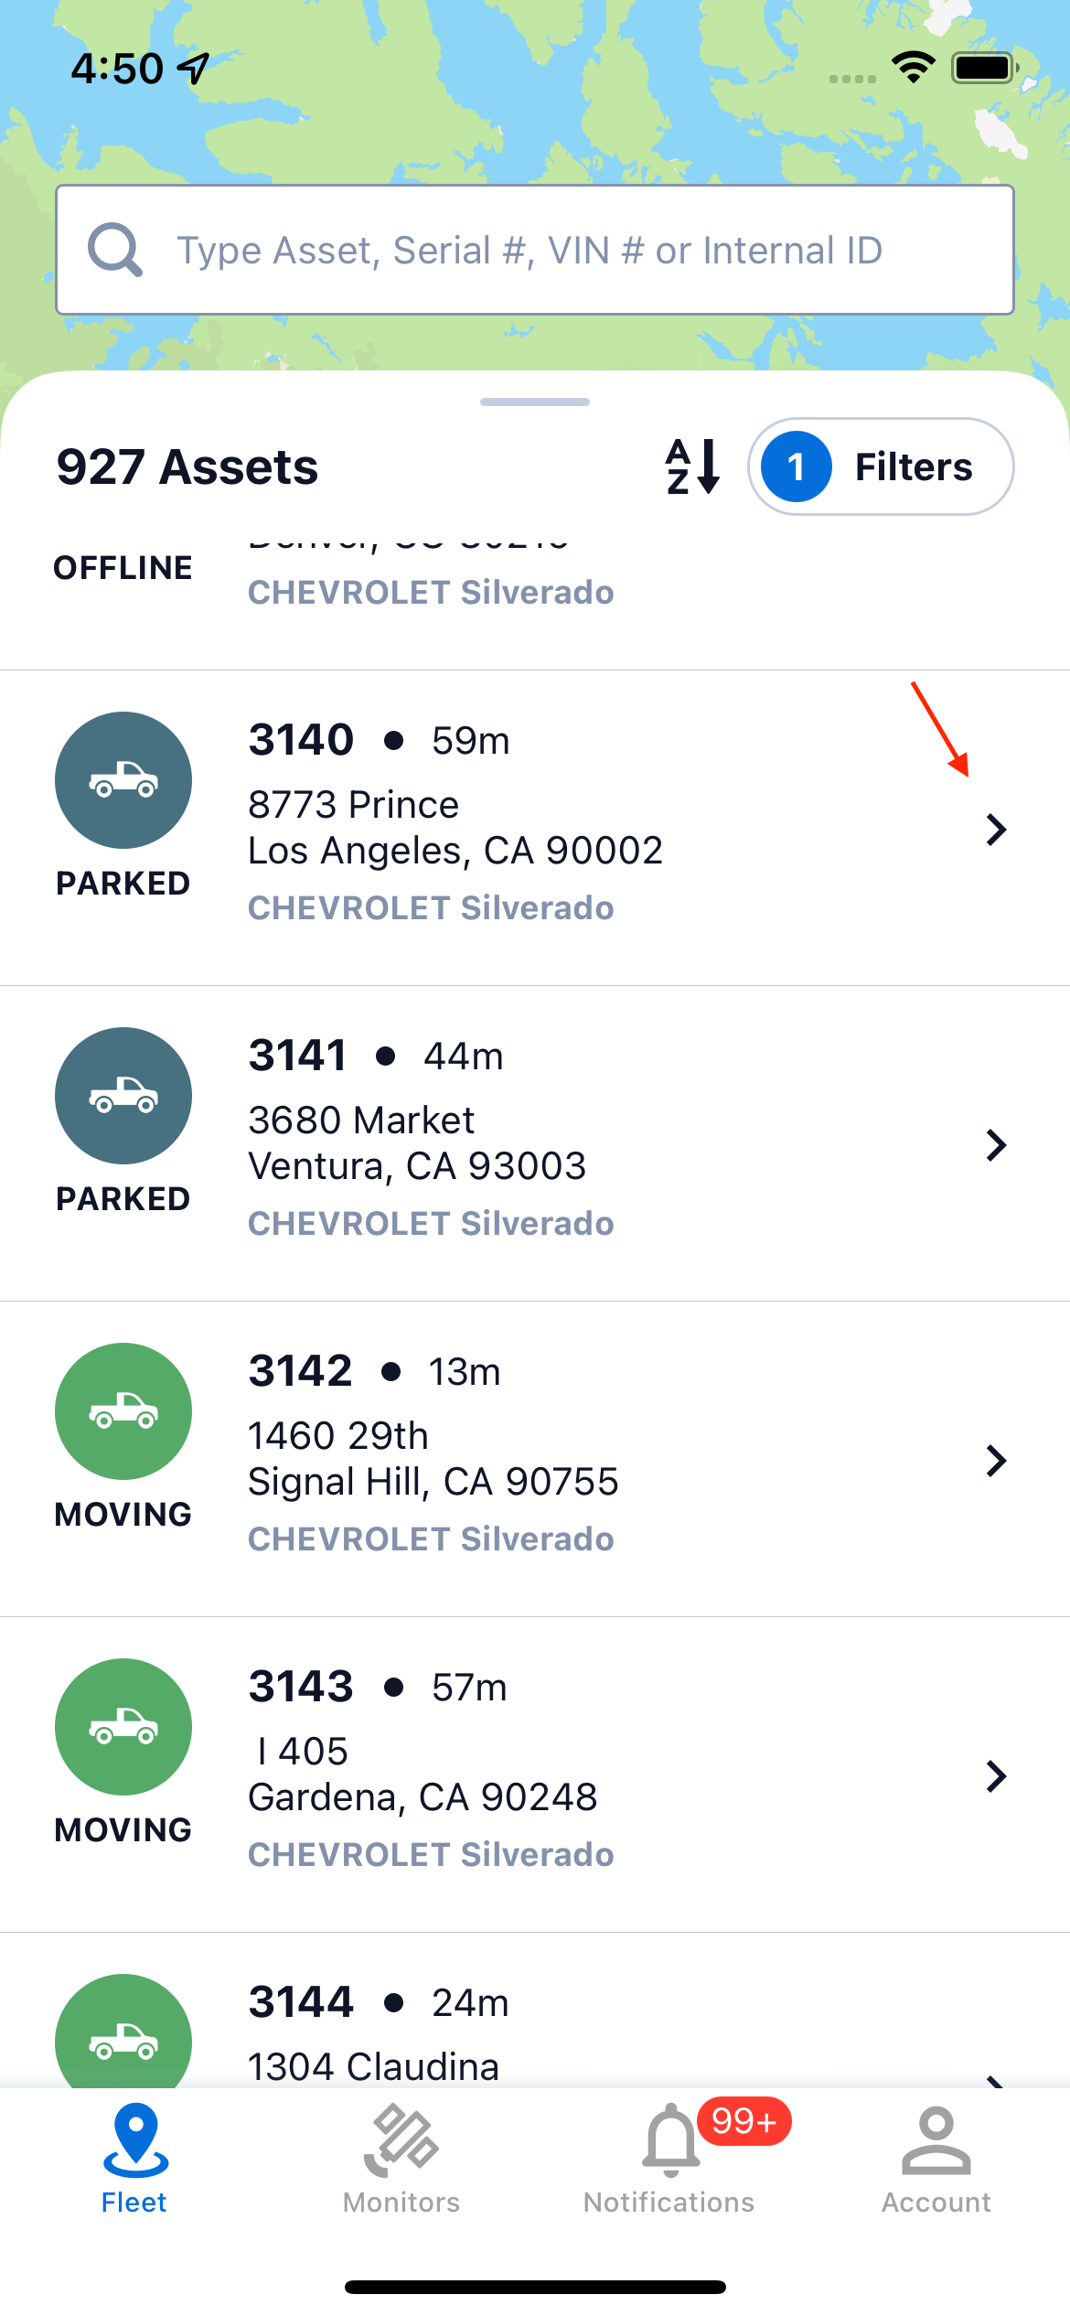
Task: Tap the A-Z sort order icon
Action: coord(692,466)
